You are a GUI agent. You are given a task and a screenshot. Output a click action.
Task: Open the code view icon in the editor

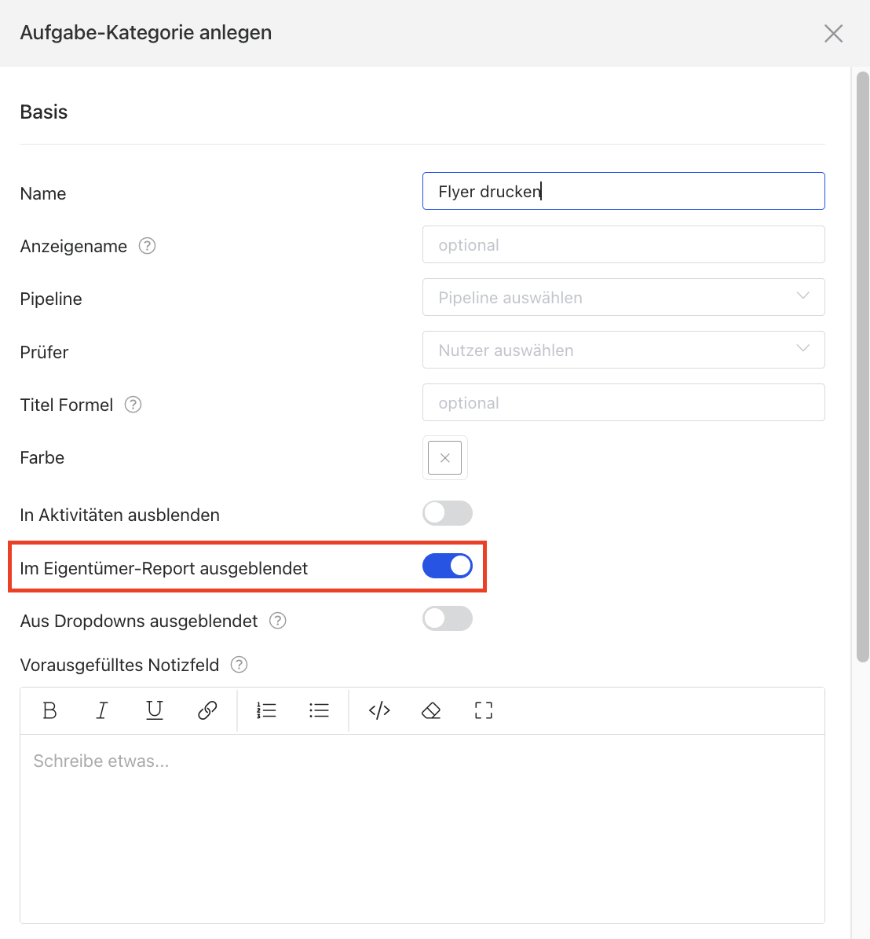point(379,710)
